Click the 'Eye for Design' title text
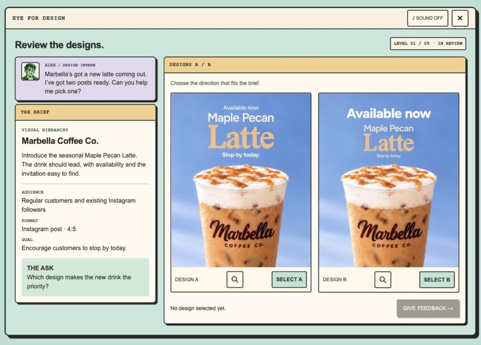Image resolution: width=481 pixels, height=345 pixels. 39,18
